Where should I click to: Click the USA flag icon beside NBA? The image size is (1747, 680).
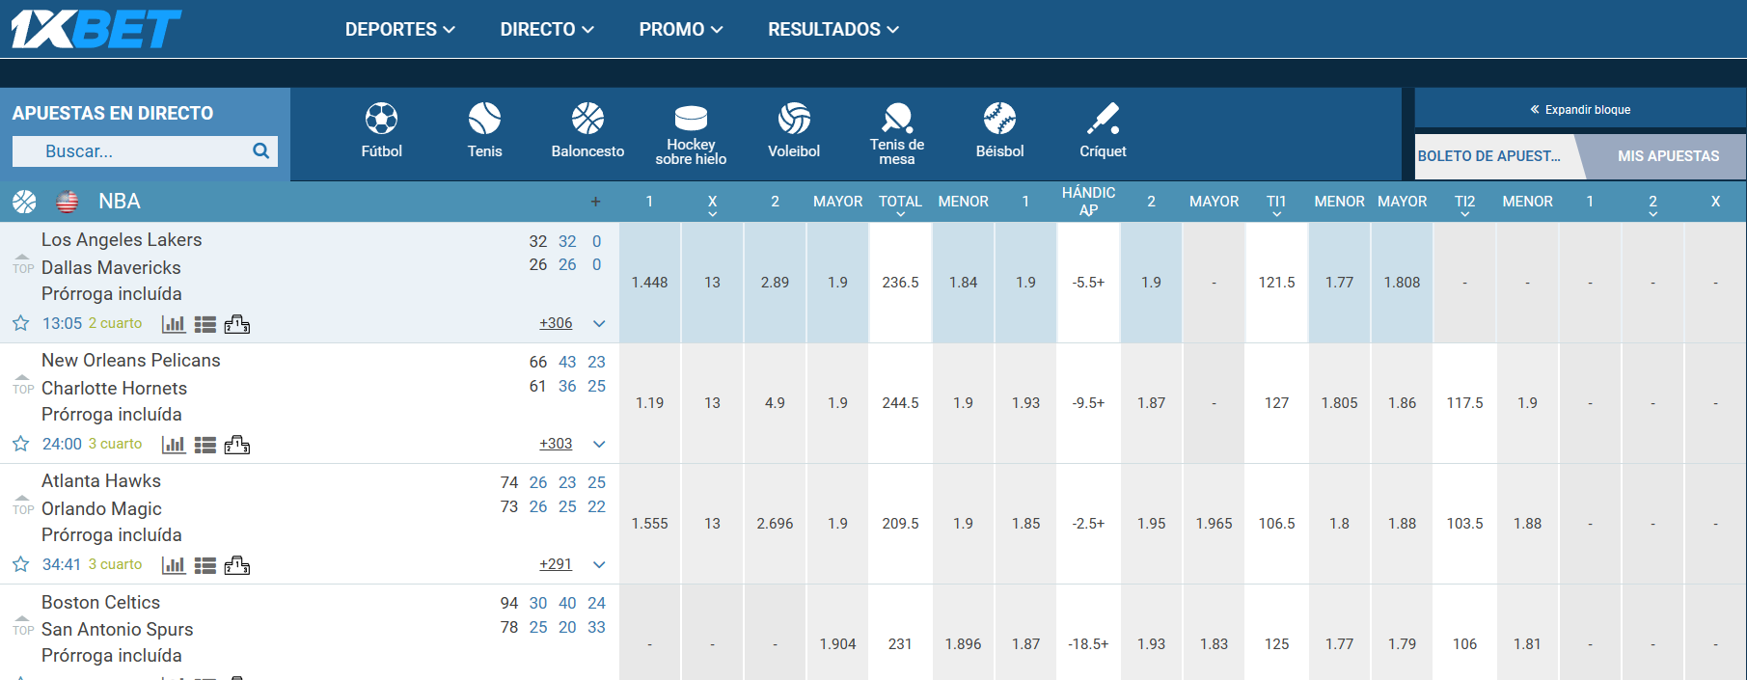pyautogui.click(x=68, y=202)
